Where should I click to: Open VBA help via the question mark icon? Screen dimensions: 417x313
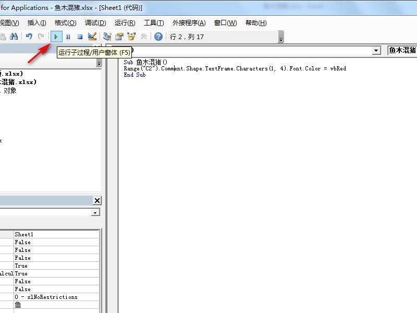(157, 37)
